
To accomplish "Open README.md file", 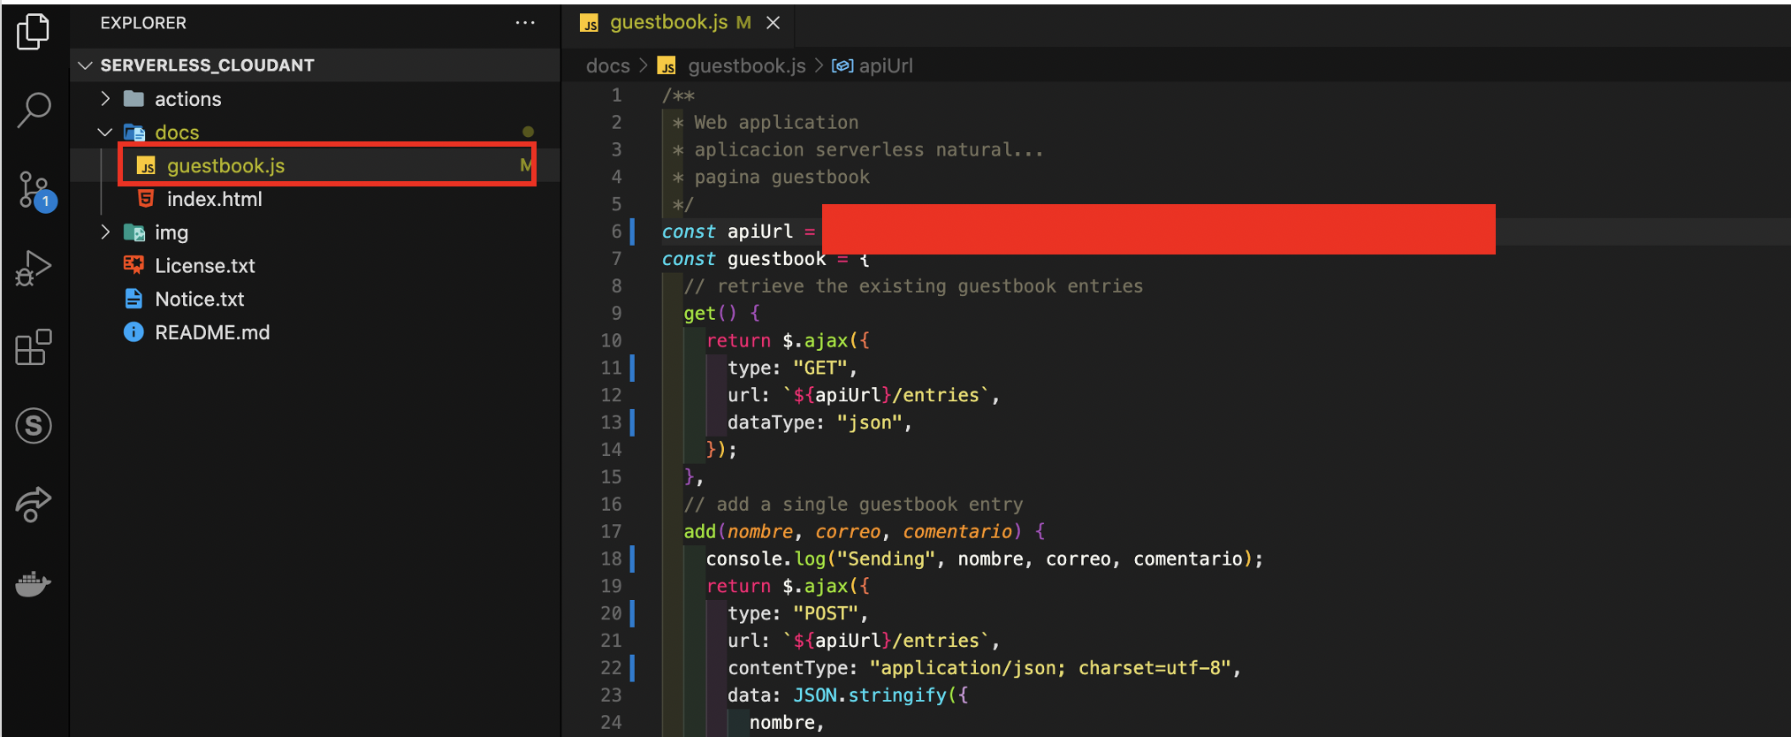I will coord(212,332).
